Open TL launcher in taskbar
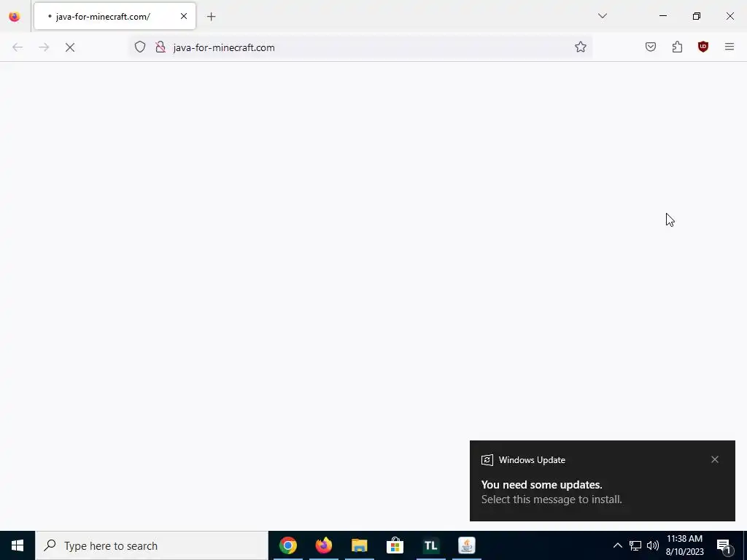 [430, 545]
